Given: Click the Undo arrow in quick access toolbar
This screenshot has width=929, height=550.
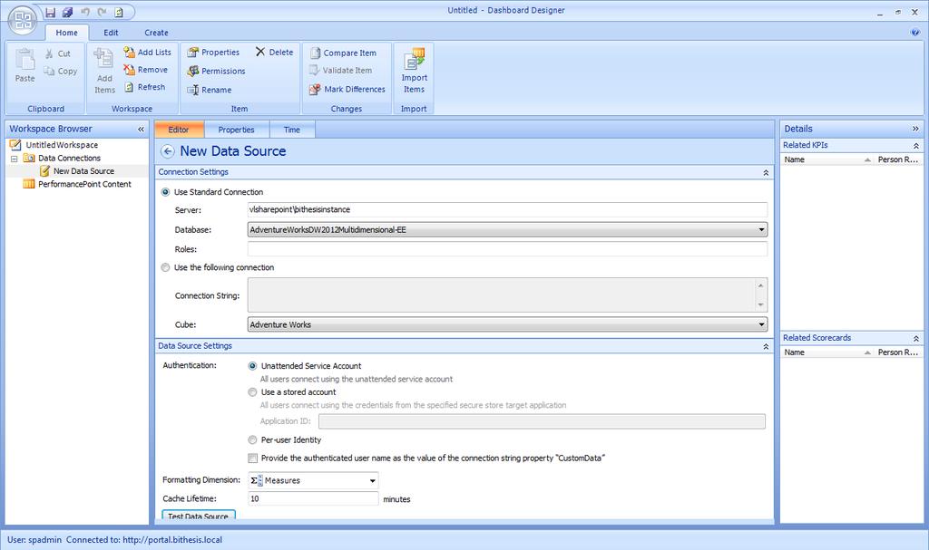Looking at the screenshot, I should 84,12.
